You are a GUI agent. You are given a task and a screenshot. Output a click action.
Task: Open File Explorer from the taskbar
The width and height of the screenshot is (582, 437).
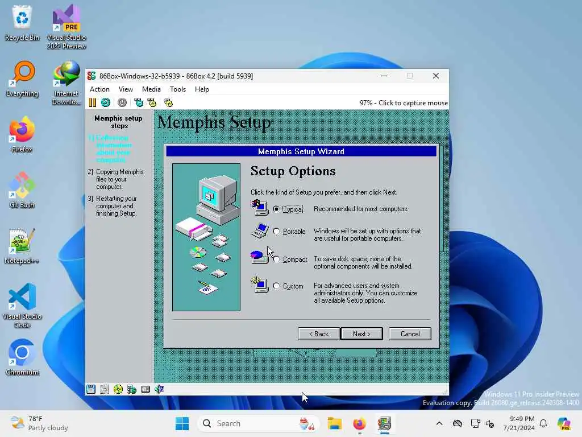click(334, 423)
